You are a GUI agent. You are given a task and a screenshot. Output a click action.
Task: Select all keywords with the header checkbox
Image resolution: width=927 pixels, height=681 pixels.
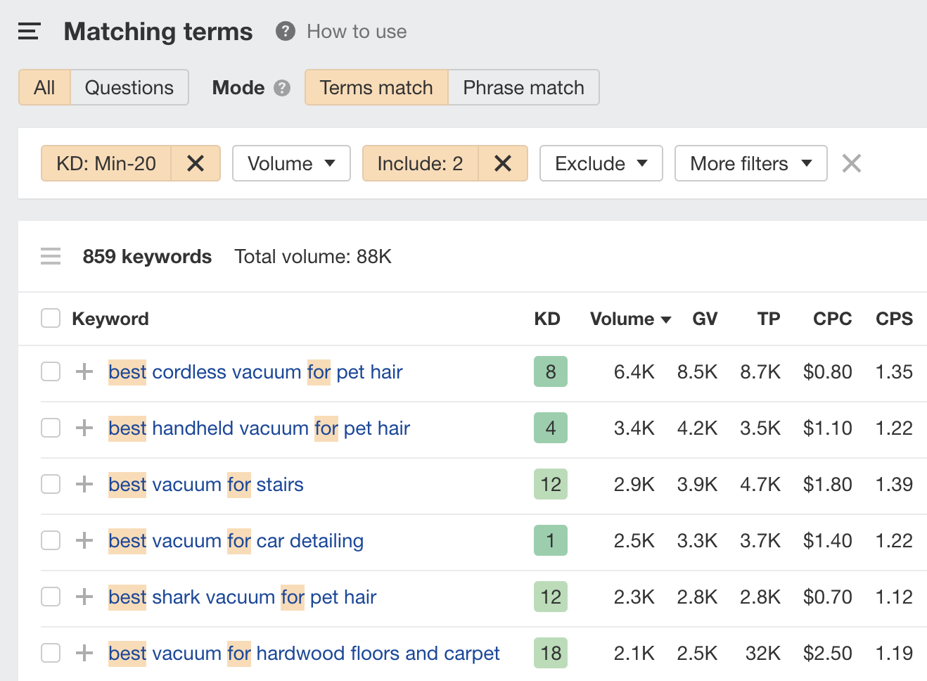pyautogui.click(x=50, y=318)
